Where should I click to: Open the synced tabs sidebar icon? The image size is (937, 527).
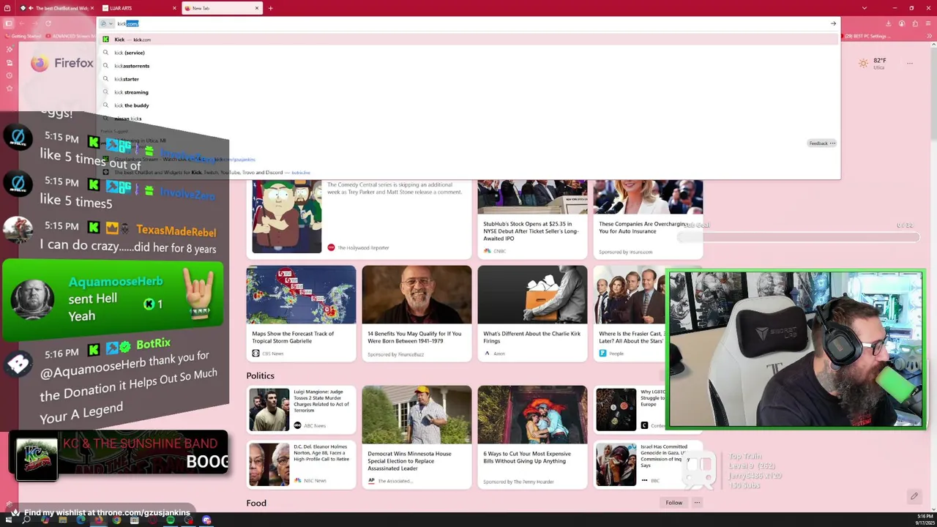[9, 62]
